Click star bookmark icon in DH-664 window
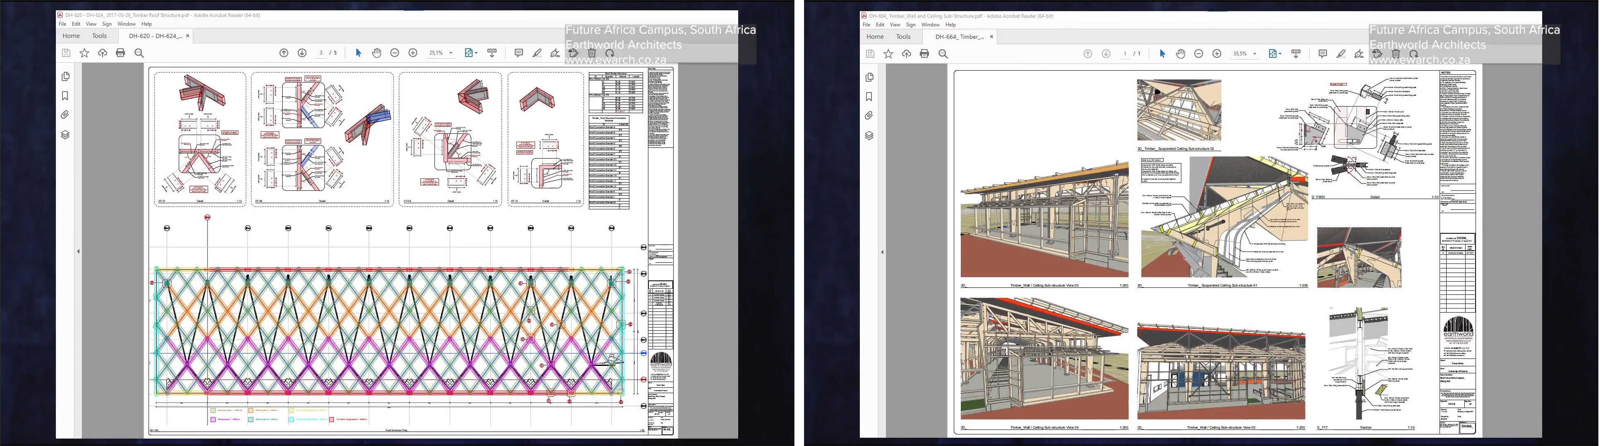This screenshot has height=446, width=1603. (x=888, y=54)
